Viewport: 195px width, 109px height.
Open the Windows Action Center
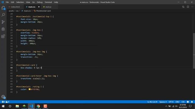click(x=190, y=106)
